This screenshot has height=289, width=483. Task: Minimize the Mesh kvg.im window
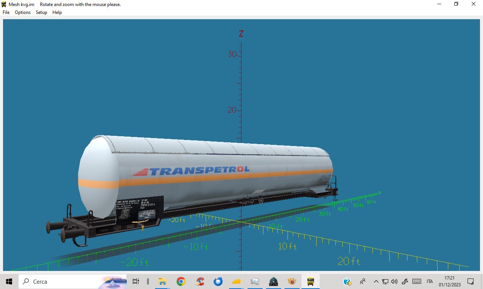(x=439, y=4)
